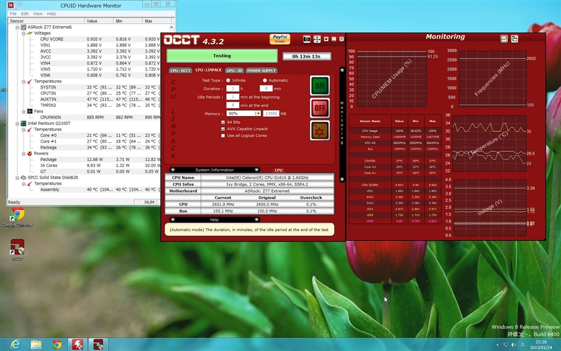Select the CPU : LINPACK tab
This screenshot has height=351, width=561.
point(209,71)
